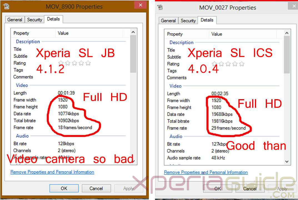Open the General tab in MOV_0027 Properties
Viewport: 298px width, 200px height.
168,21
